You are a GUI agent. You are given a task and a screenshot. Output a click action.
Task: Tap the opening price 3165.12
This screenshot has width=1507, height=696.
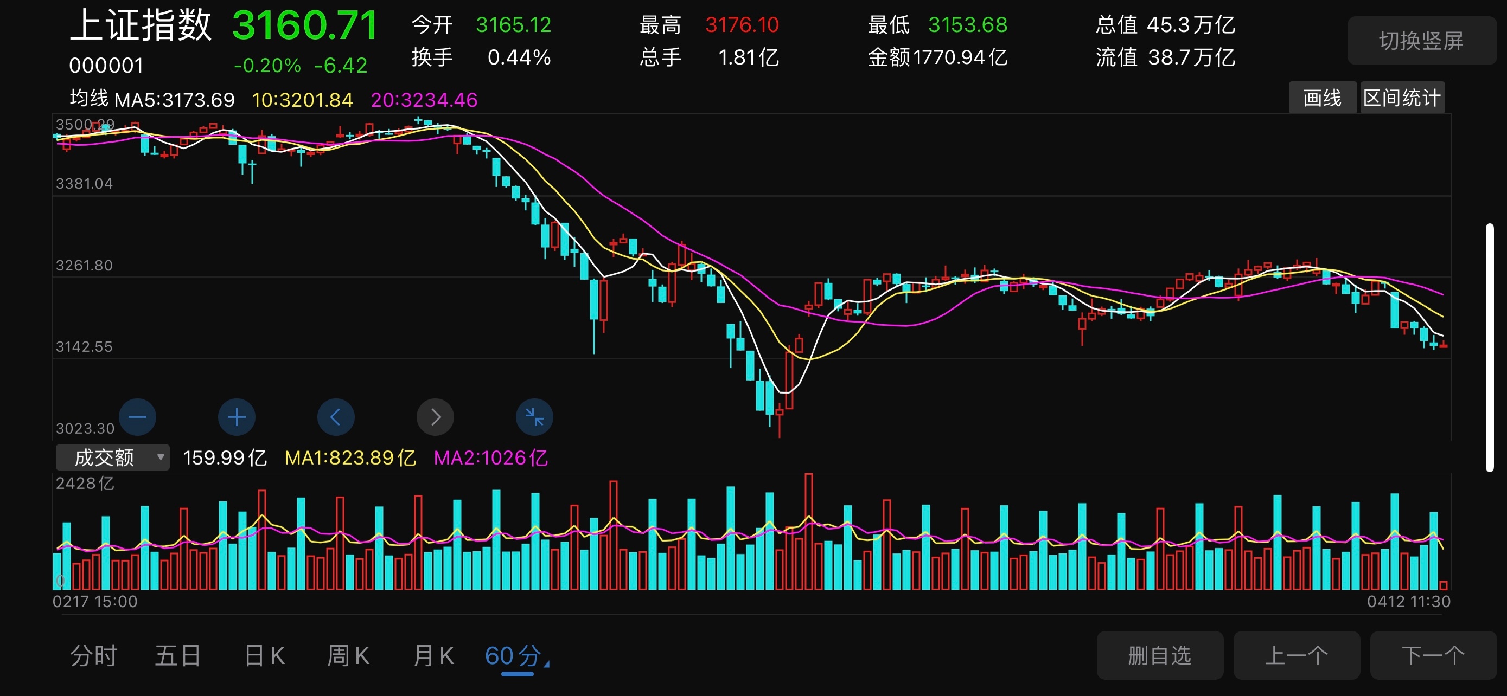(513, 24)
